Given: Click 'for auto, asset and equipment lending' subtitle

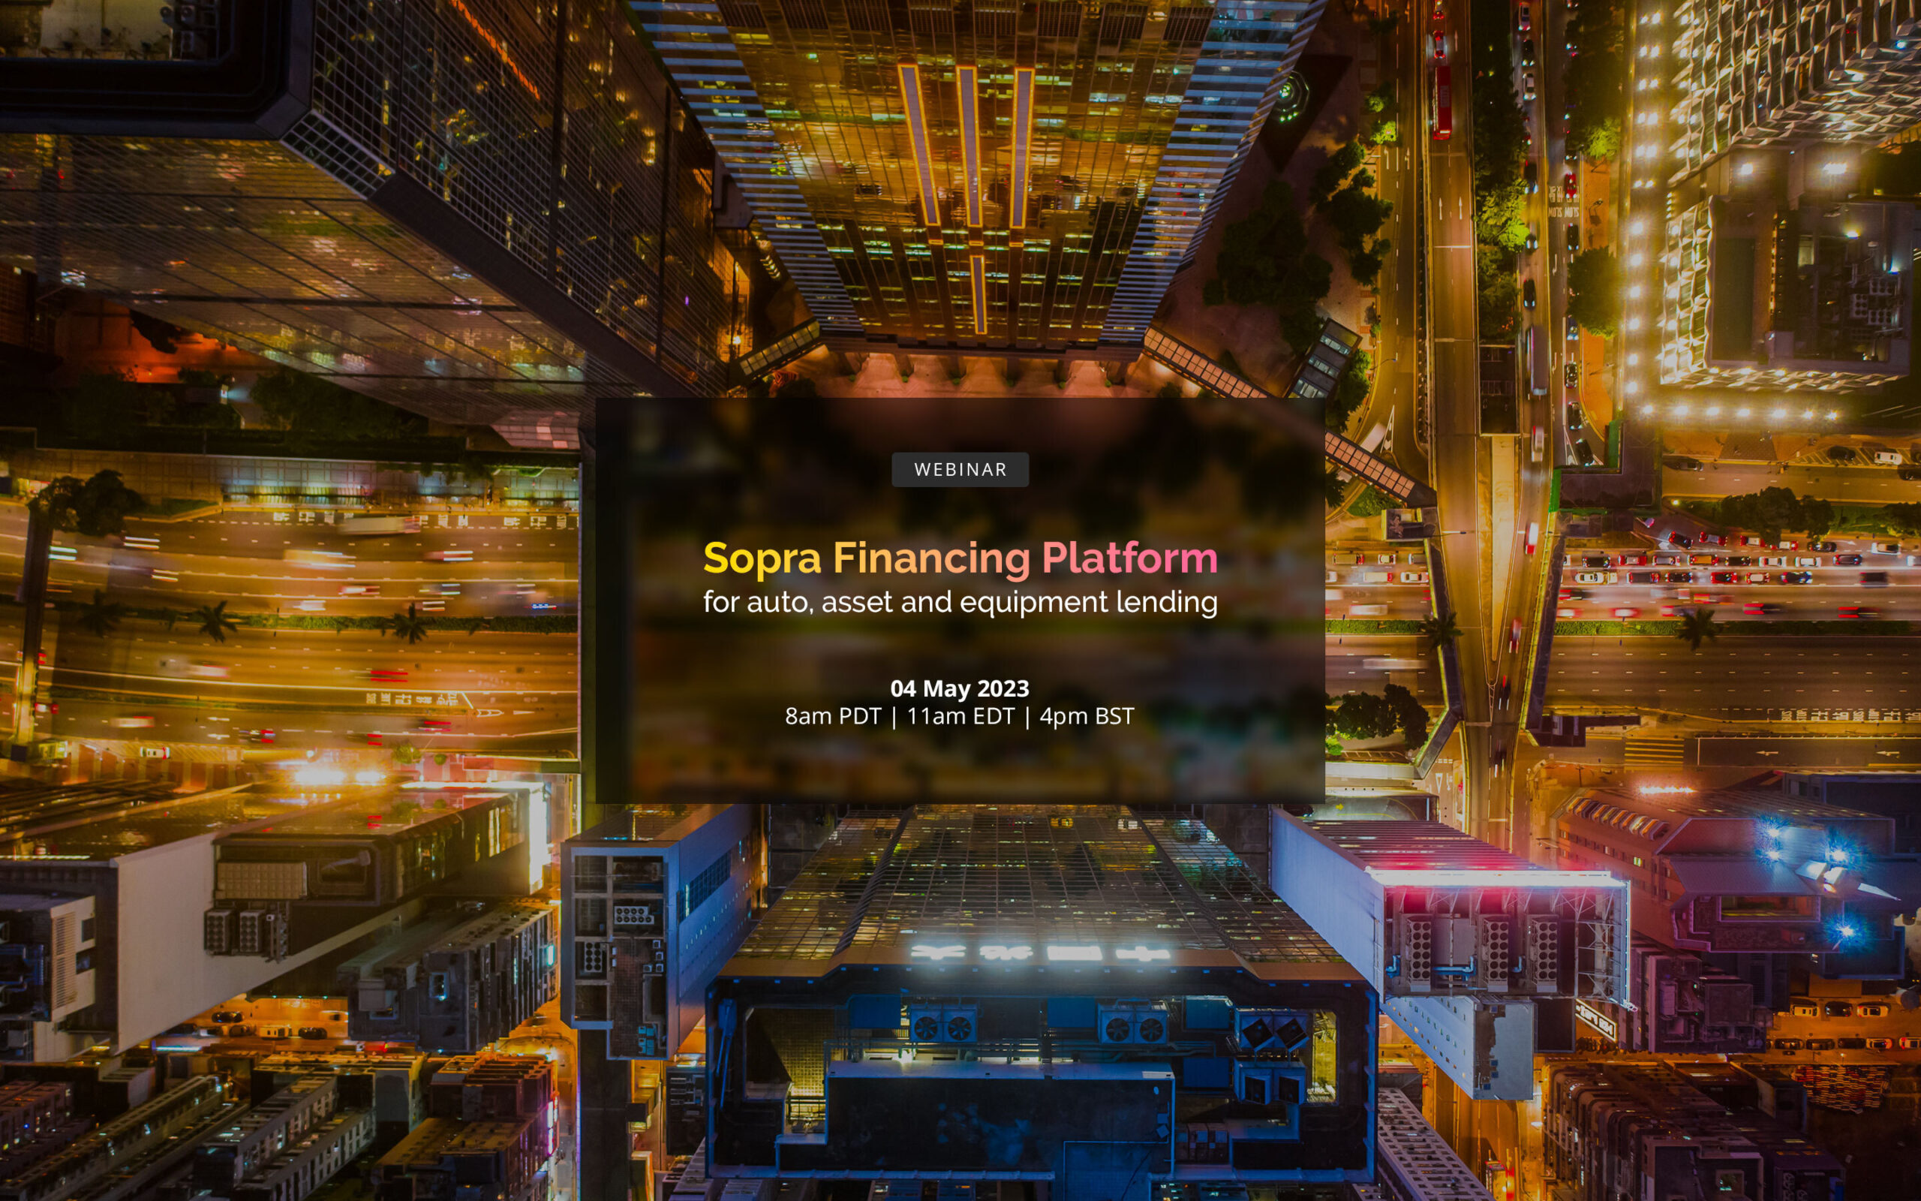Looking at the screenshot, I should click(960, 602).
